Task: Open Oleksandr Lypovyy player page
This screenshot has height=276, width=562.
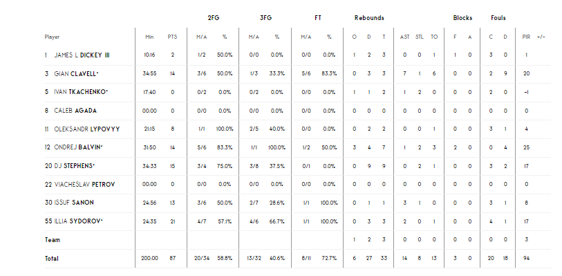Action: [86, 129]
